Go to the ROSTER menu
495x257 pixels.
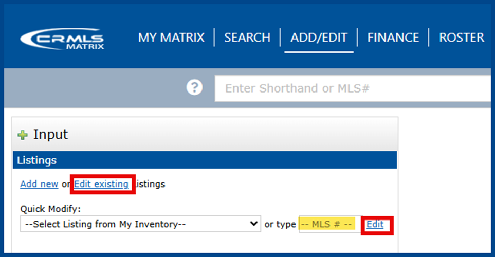[462, 38]
